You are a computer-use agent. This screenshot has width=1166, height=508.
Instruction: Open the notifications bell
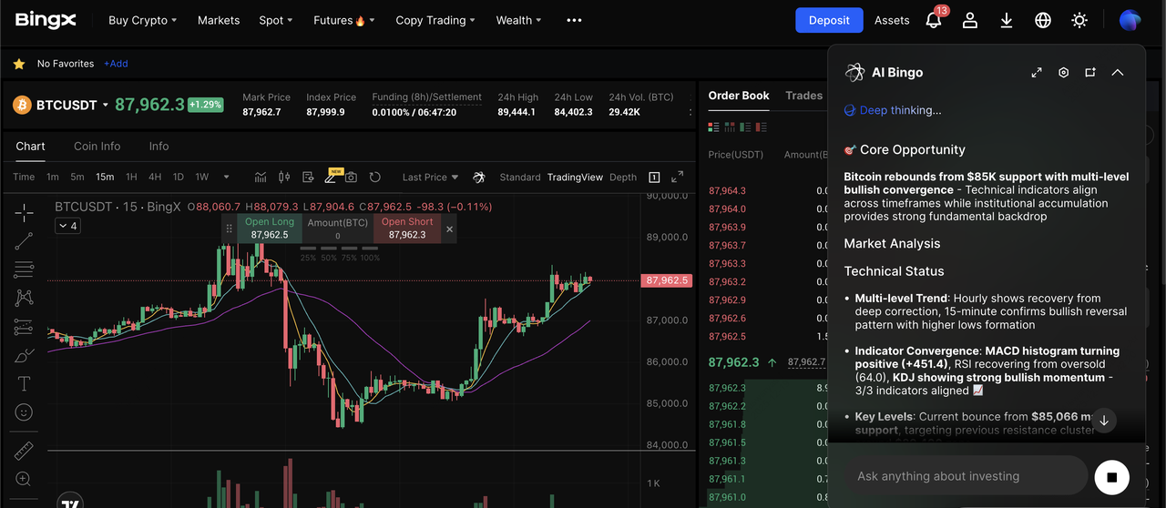[933, 20]
